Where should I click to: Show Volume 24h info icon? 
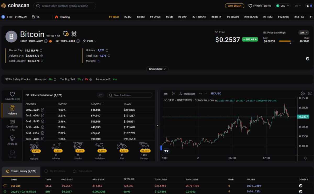42,56
